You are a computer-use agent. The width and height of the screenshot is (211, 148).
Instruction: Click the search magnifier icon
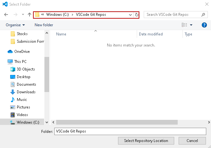(203, 15)
